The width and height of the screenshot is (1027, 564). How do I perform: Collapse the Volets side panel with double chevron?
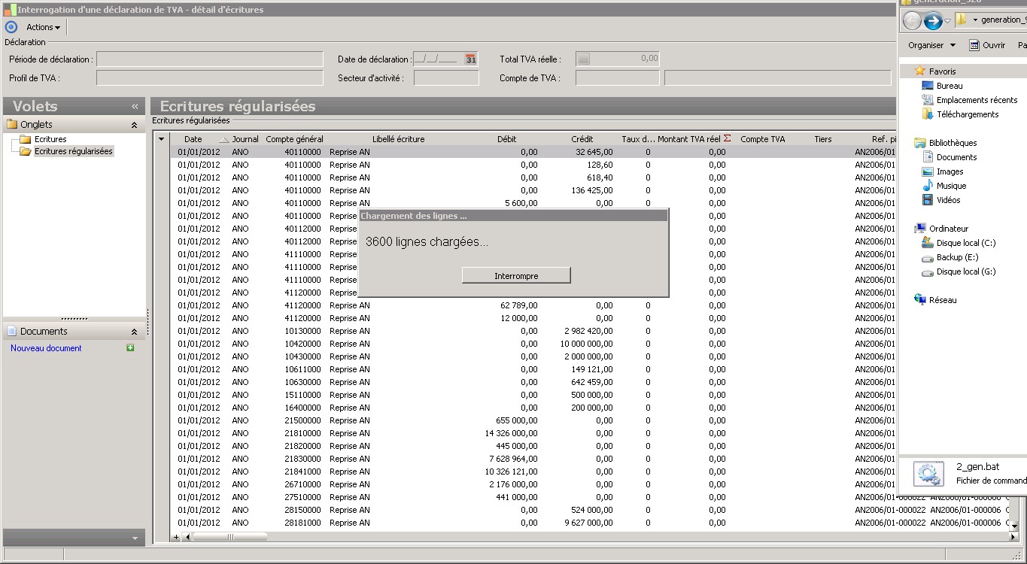(135, 107)
